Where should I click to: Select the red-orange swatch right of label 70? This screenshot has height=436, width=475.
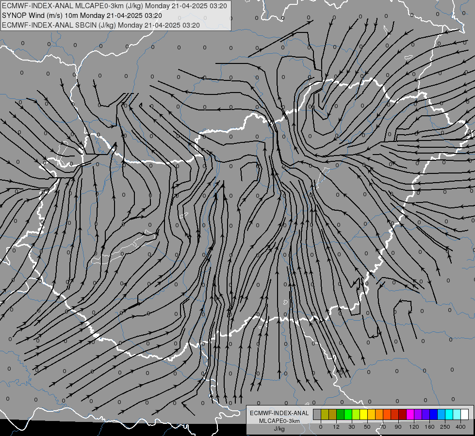click(387, 414)
